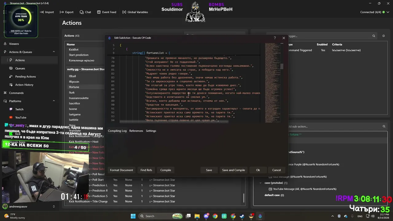Select the !късметче trigger criteria cell
Viewport: 393px width, 221px height.
[346, 50]
